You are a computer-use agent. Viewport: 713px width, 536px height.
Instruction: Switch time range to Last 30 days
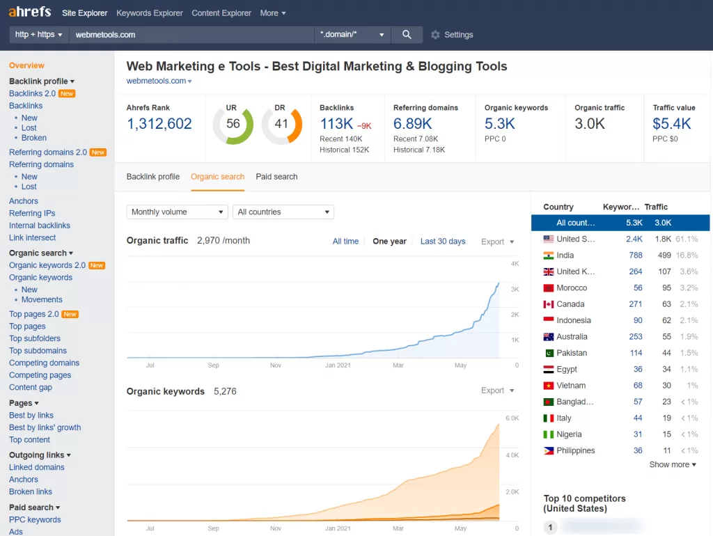[x=443, y=241]
